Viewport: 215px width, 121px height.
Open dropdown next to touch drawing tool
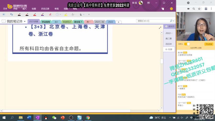[x=84, y=14]
